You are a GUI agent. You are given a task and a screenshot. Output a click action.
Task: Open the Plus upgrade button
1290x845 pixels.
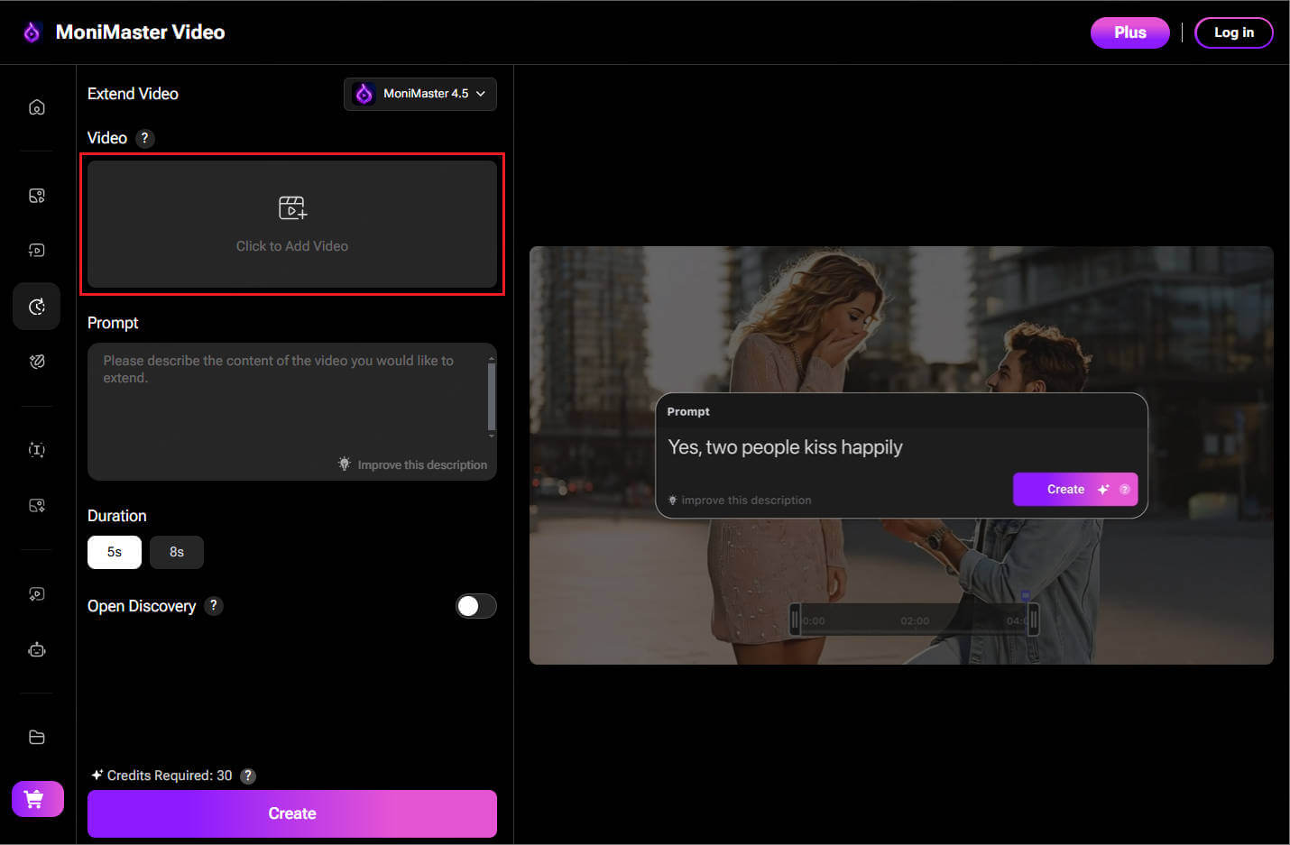[1129, 32]
